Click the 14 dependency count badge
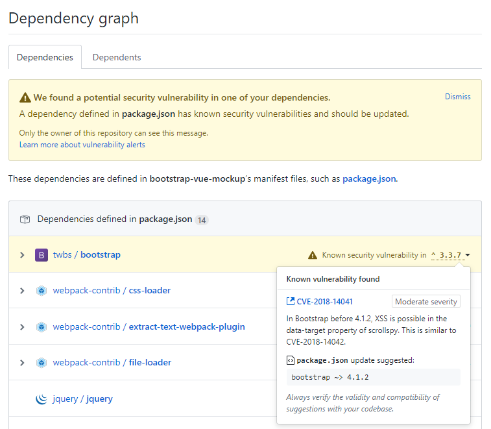The height and width of the screenshot is (429, 491). 202,220
